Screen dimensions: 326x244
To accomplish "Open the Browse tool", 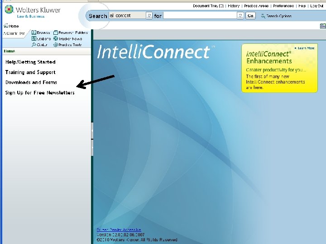I will (41, 33).
